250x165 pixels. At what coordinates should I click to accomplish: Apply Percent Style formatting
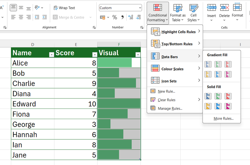pos(115,17)
